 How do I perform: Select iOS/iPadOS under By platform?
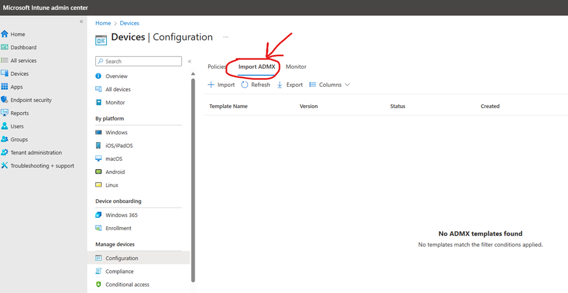[119, 146]
